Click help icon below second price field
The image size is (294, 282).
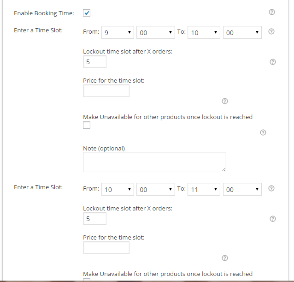click(x=224, y=258)
